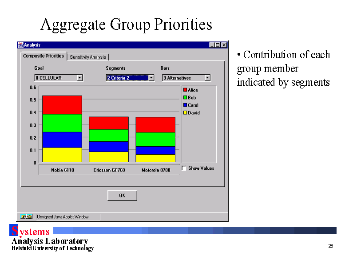The height and width of the screenshot is (256, 341).
Task: Click Carol's blue legend swatch
Action: 185,105
